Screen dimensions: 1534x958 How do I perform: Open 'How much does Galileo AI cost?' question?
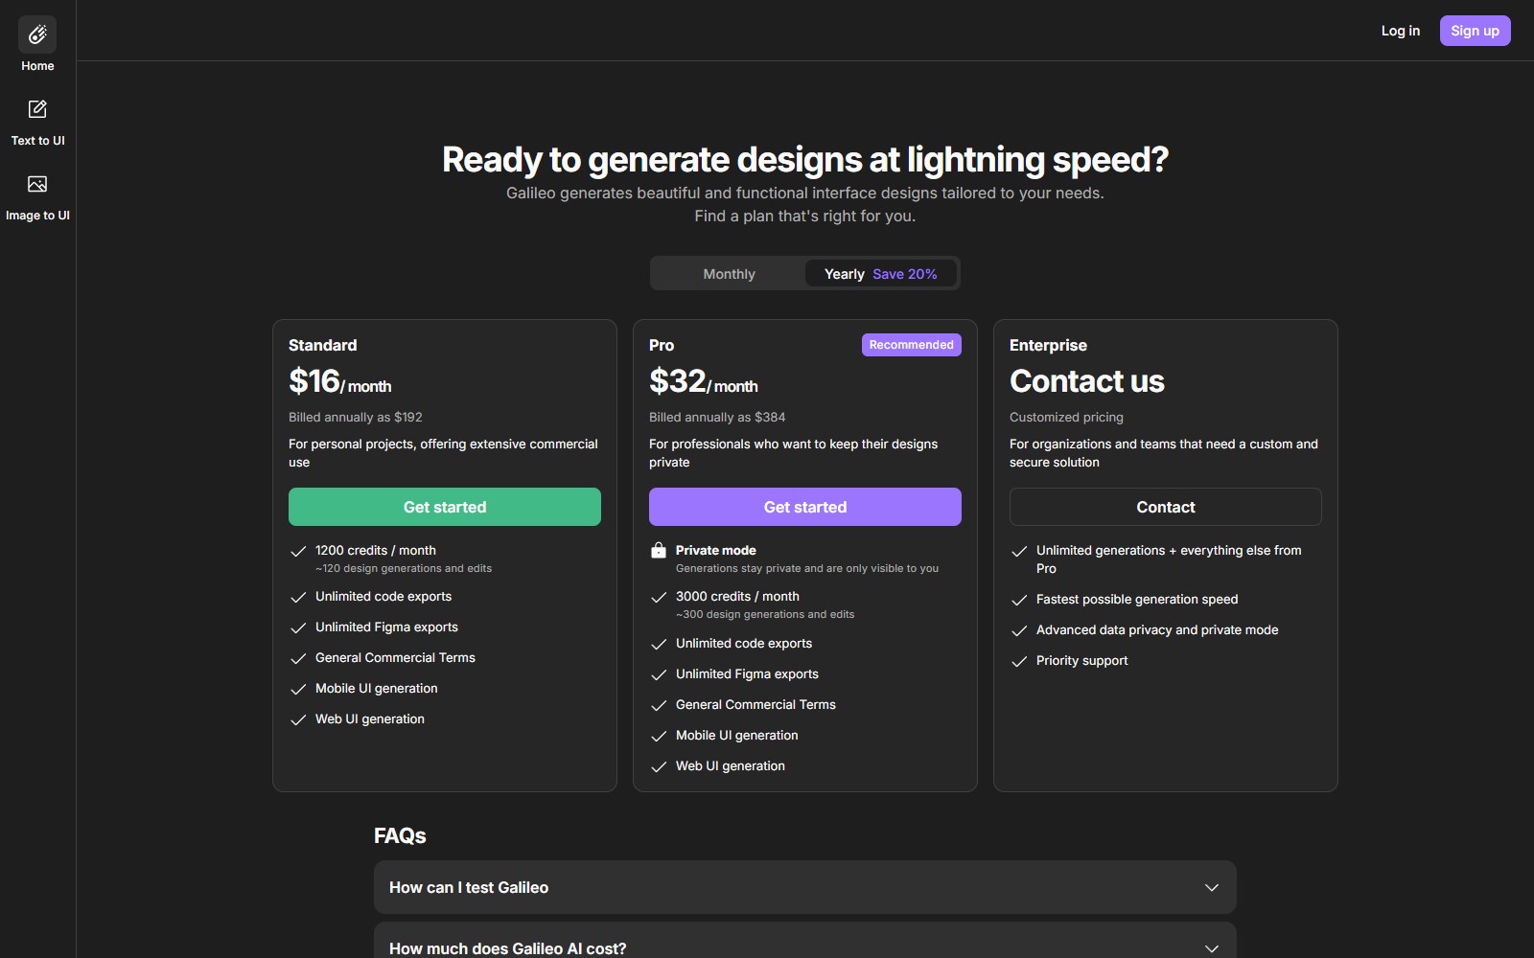point(805,940)
